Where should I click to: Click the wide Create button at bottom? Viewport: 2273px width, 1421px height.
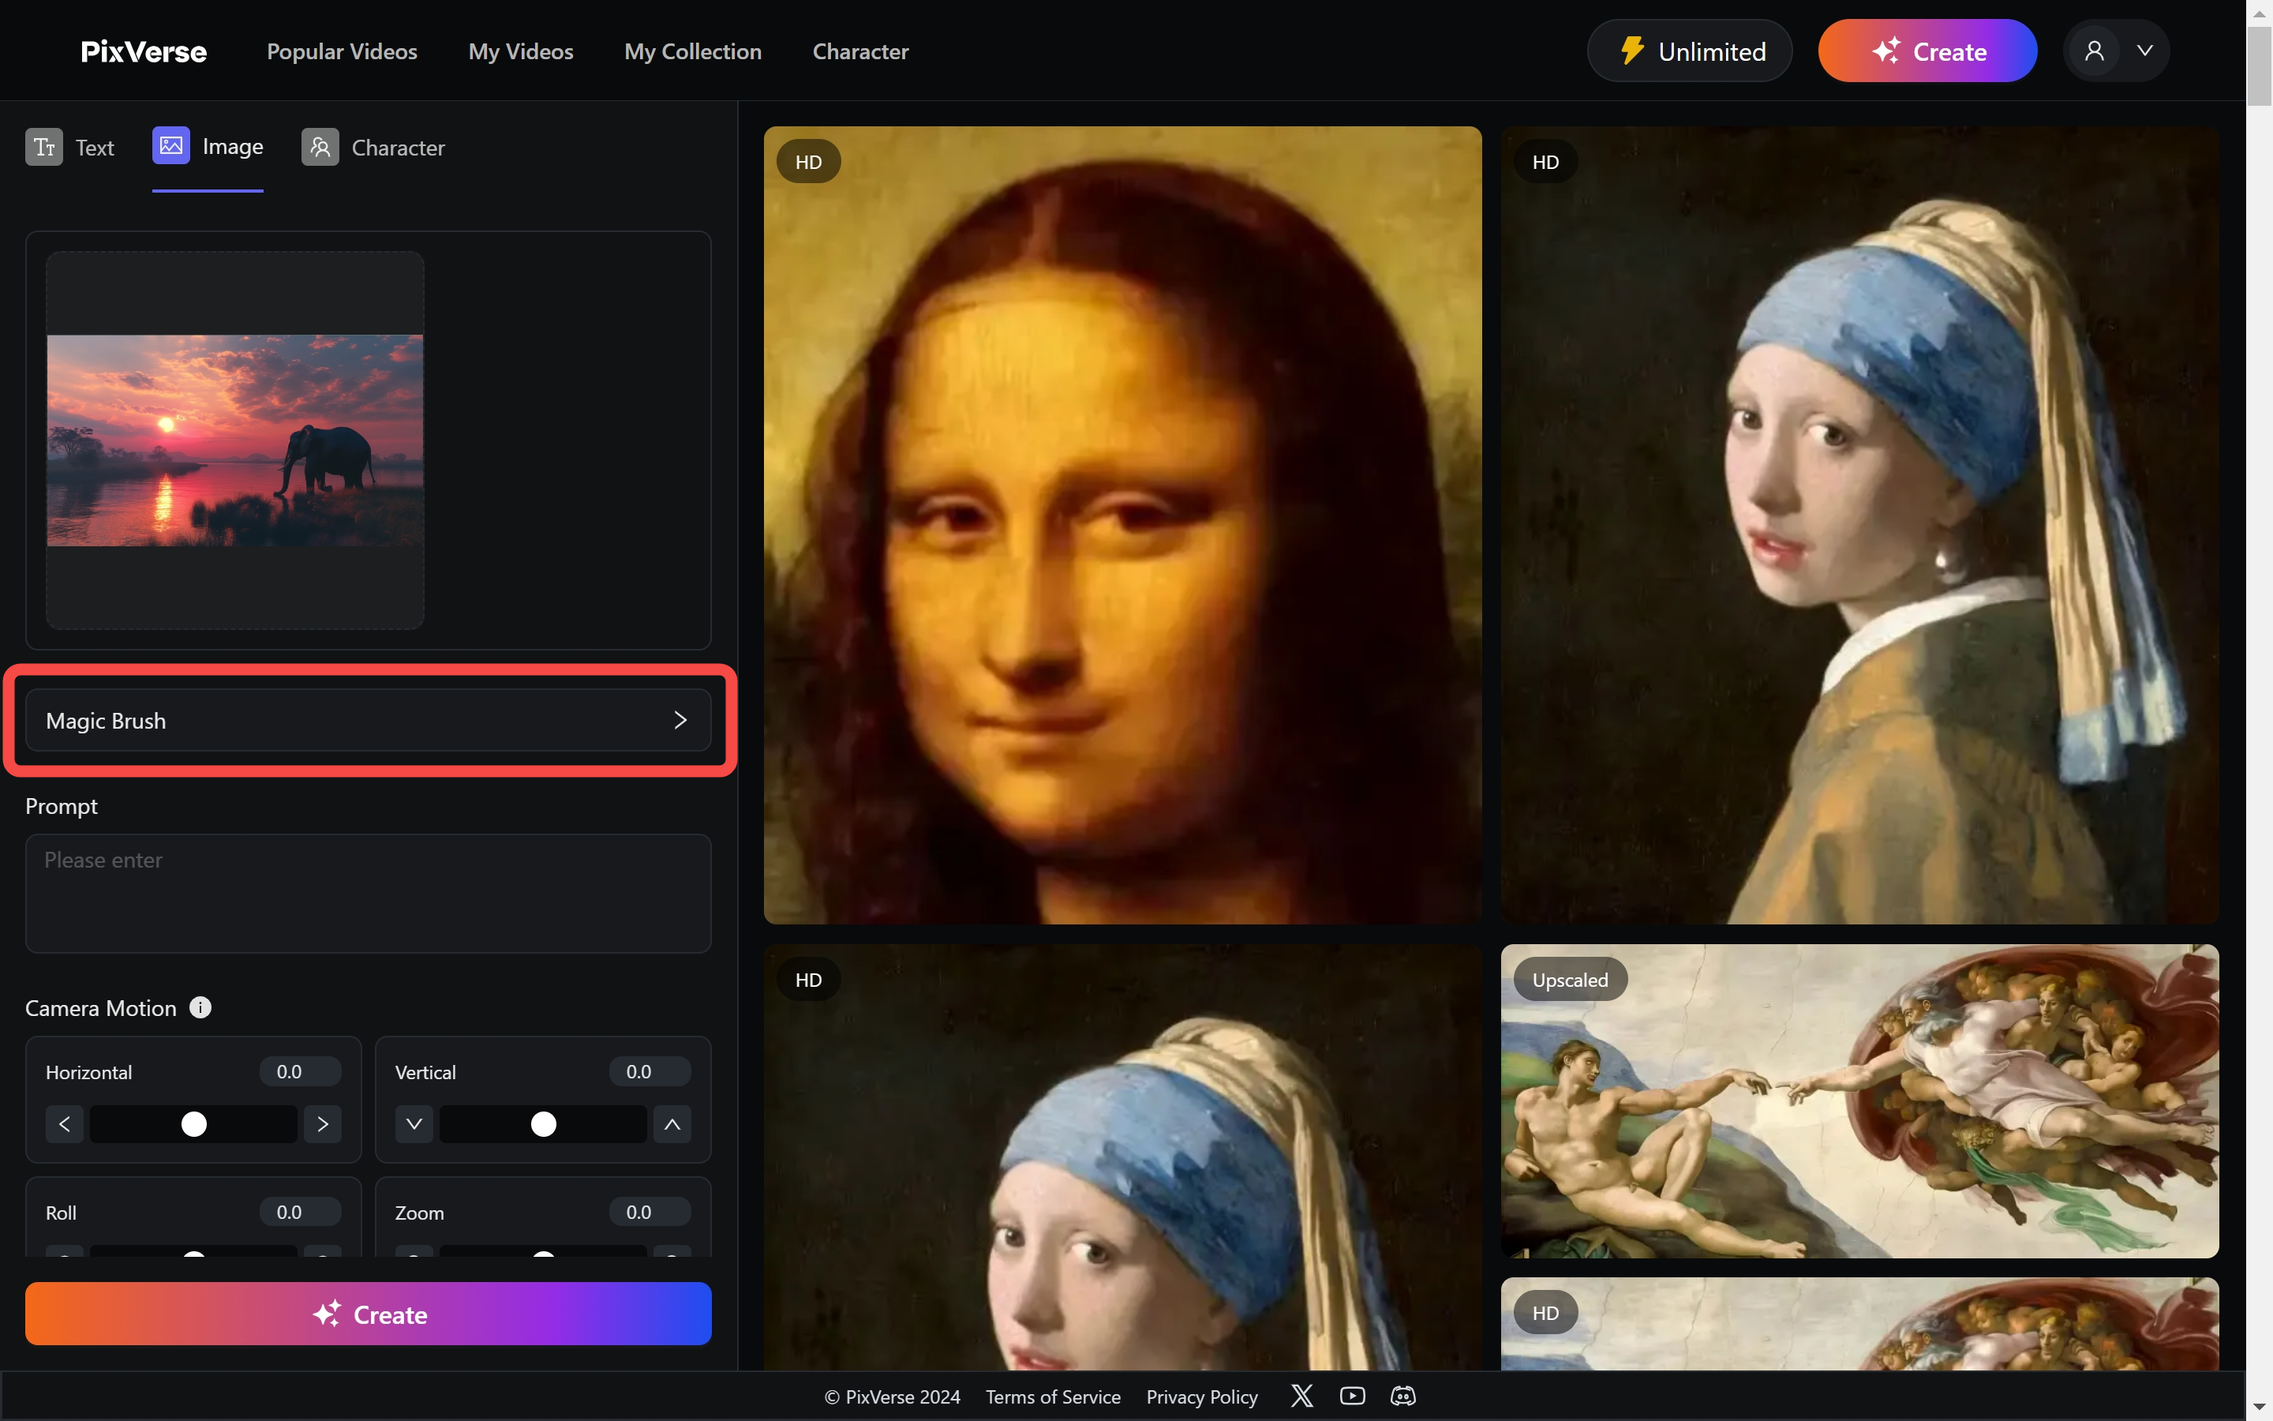point(369,1314)
